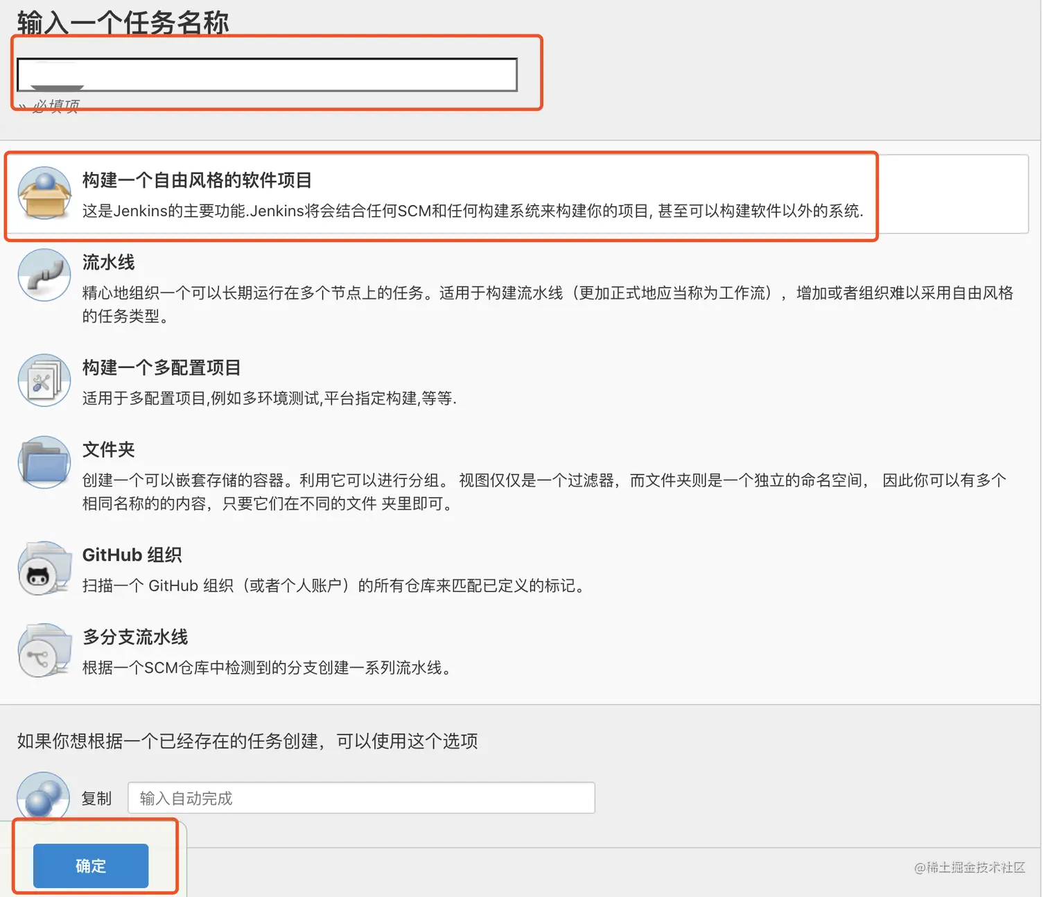Viewport: 1048px width, 897px height.
Task: Click the 确定 confirm button
Action: tap(91, 866)
